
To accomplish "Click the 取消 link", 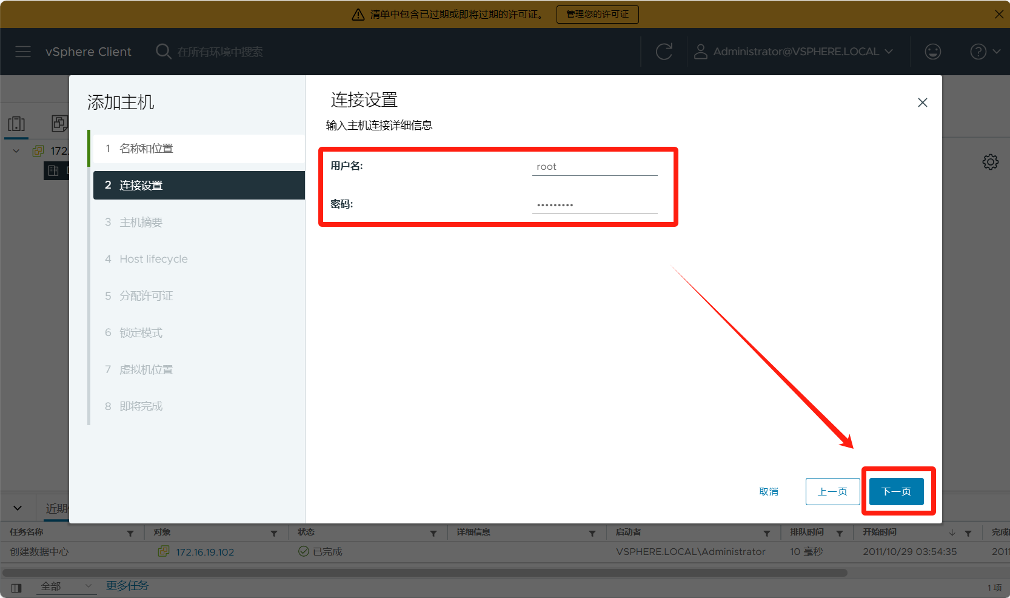I will tap(768, 491).
